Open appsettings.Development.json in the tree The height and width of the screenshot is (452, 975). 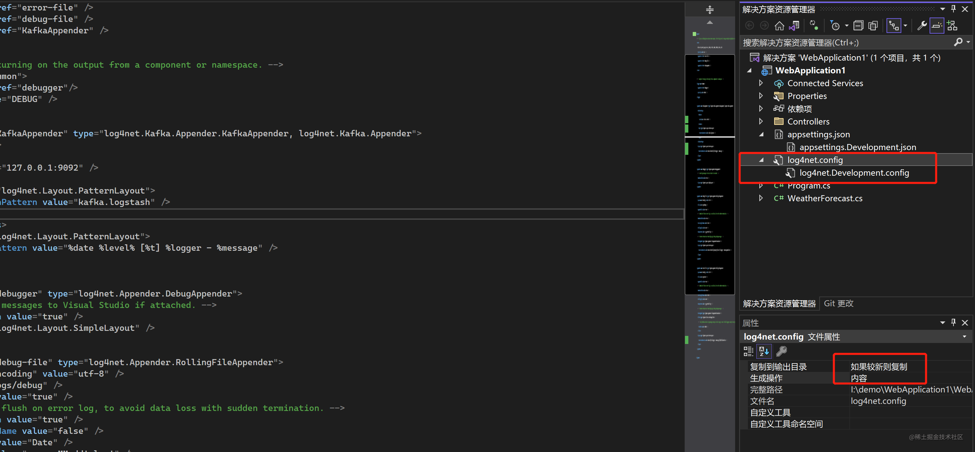pyautogui.click(x=857, y=147)
